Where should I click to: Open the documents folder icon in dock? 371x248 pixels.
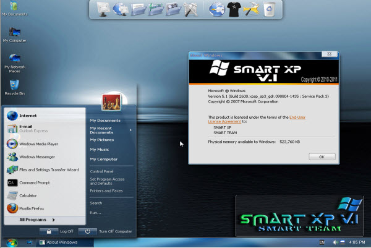click(139, 9)
